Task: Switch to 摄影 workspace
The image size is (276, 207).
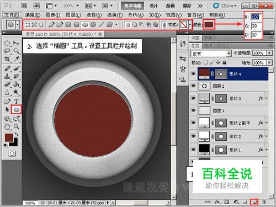Action: pos(187,6)
